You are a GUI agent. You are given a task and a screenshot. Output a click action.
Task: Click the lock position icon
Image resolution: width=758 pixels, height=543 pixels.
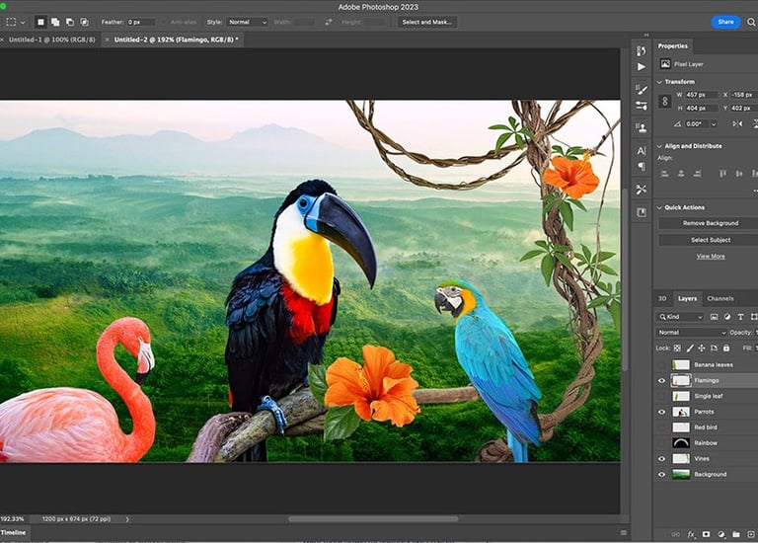tap(702, 349)
